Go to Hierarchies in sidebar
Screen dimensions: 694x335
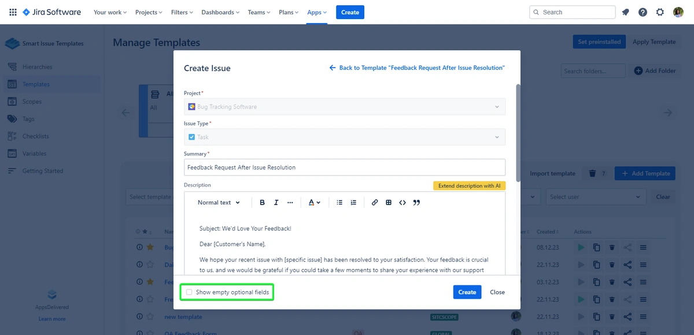click(37, 67)
